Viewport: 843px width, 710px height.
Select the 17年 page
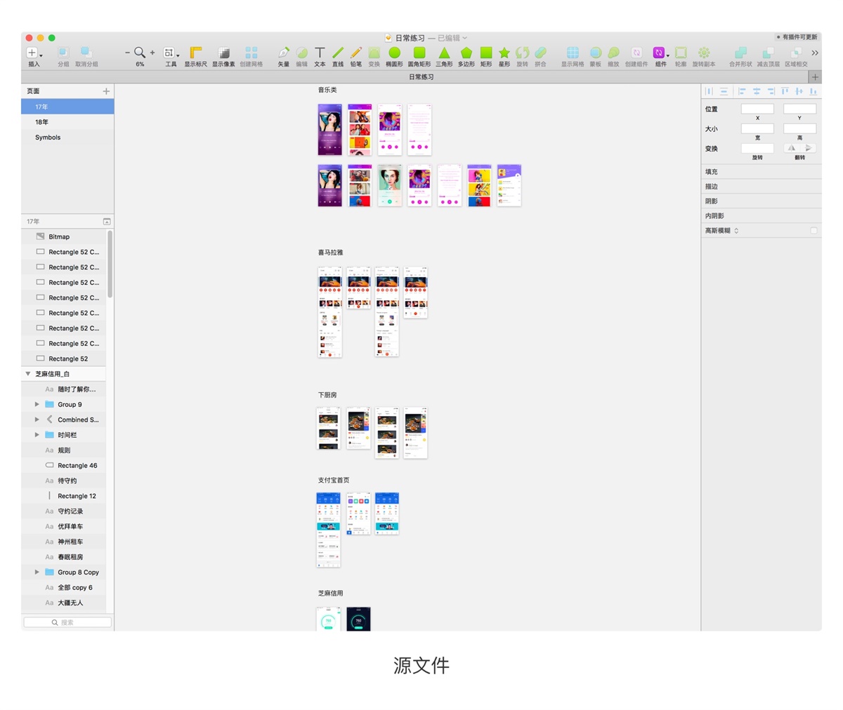point(67,107)
